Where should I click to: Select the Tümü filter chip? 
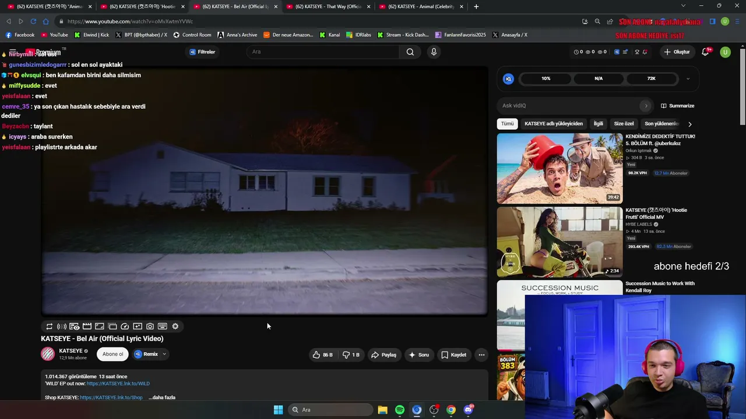[x=508, y=124]
